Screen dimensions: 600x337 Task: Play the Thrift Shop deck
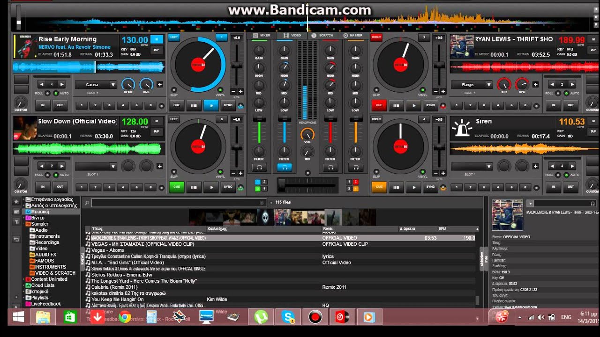pyautogui.click(x=413, y=106)
